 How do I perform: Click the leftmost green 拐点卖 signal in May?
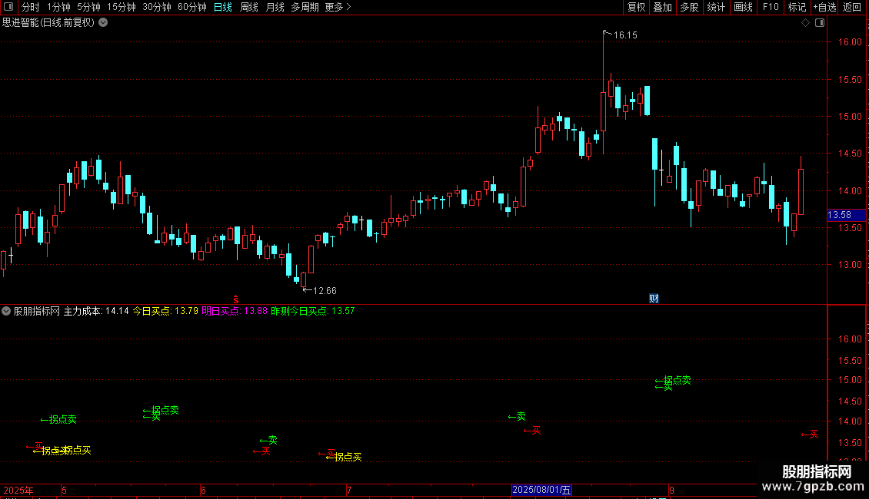coord(58,420)
